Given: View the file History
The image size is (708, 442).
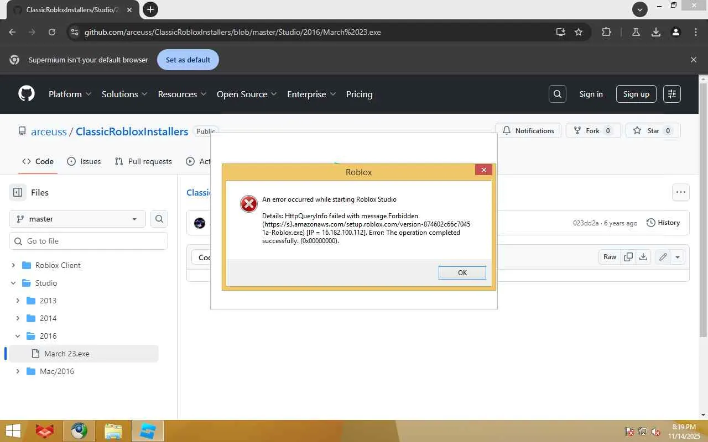Looking at the screenshot, I should point(663,223).
